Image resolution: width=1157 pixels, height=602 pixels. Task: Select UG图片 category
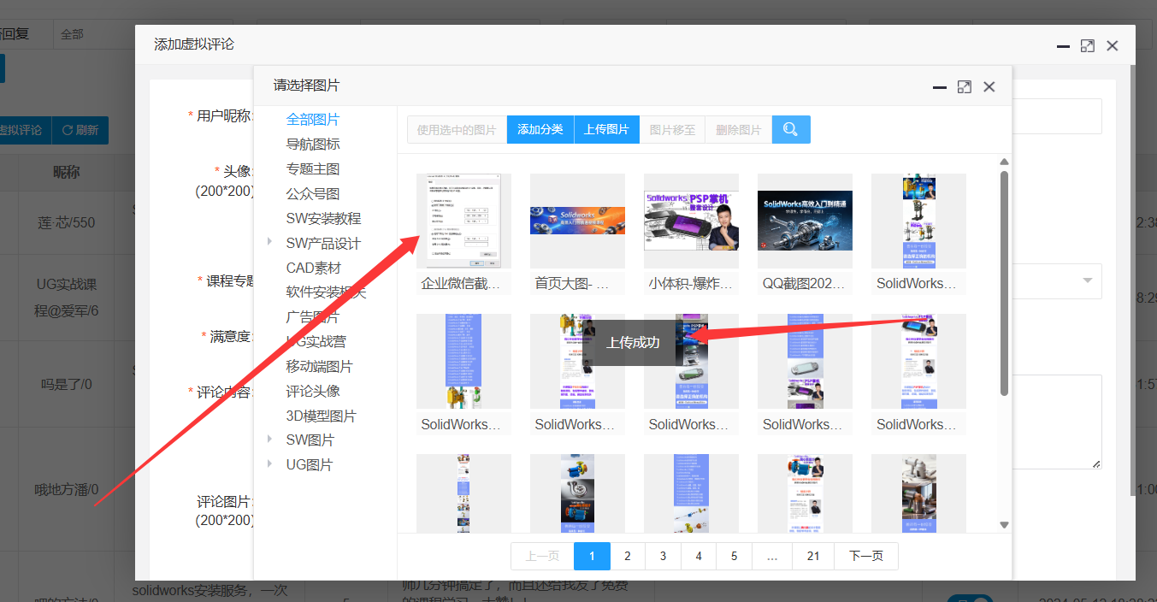(310, 464)
